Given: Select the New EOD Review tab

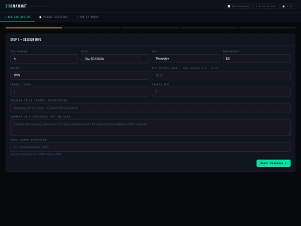Looking at the screenshot, I should tap(17, 17).
